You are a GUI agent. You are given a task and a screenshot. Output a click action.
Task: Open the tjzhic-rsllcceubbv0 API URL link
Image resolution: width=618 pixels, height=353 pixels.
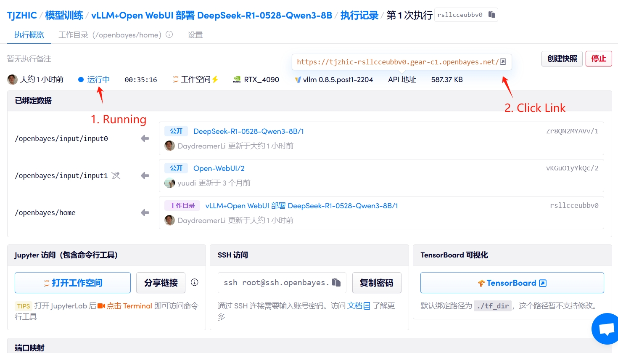pyautogui.click(x=397, y=62)
